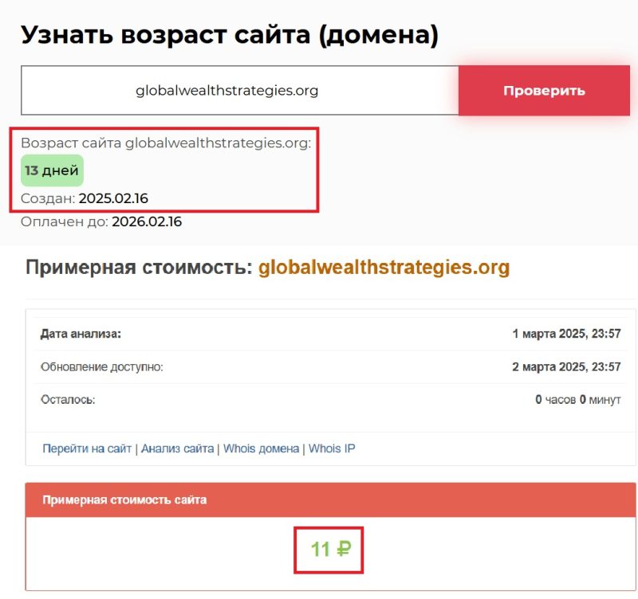Click the Дата анализа label
Viewport: 638px width, 599px height.
(81, 334)
